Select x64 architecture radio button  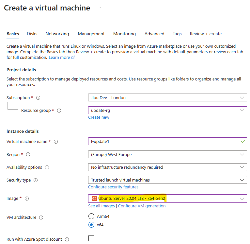[x=91, y=225]
